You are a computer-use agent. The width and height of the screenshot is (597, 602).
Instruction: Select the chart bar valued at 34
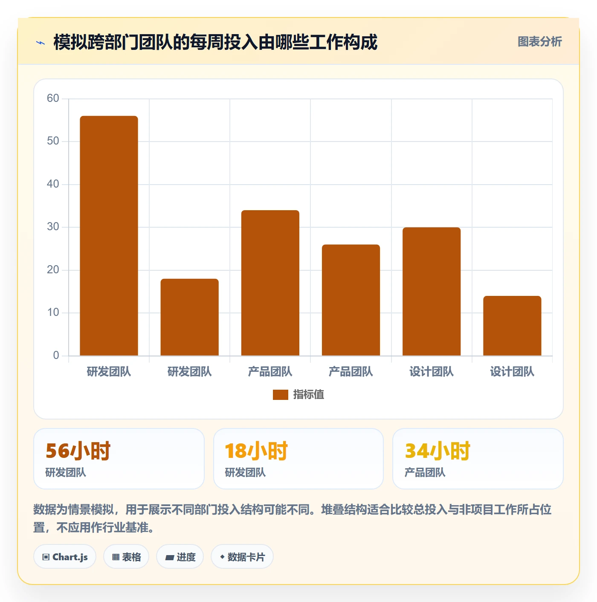270,283
